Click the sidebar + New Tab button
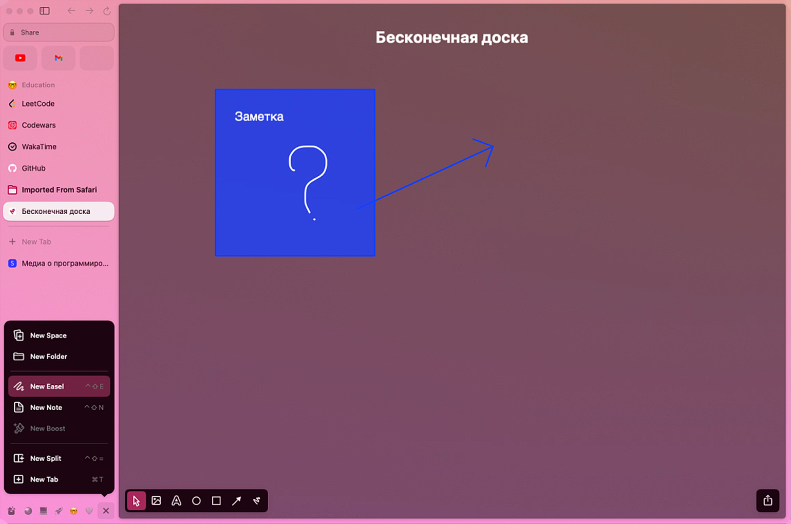Viewport: 791px width, 524px height. (x=59, y=242)
